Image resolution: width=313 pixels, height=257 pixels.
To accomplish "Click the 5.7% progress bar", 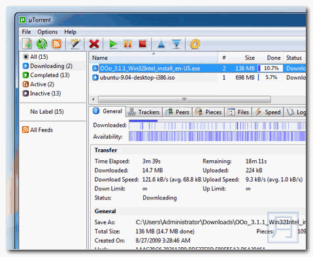I will pos(271,77).
